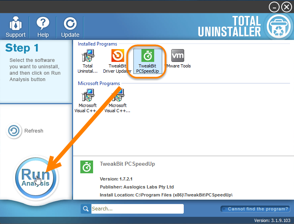Viewport: 294px width, 224px height.
Task: Open the Support section
Action: pos(15,27)
